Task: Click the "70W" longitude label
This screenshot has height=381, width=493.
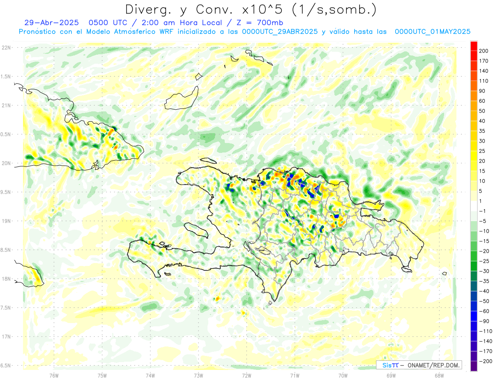Action: click(x=343, y=375)
